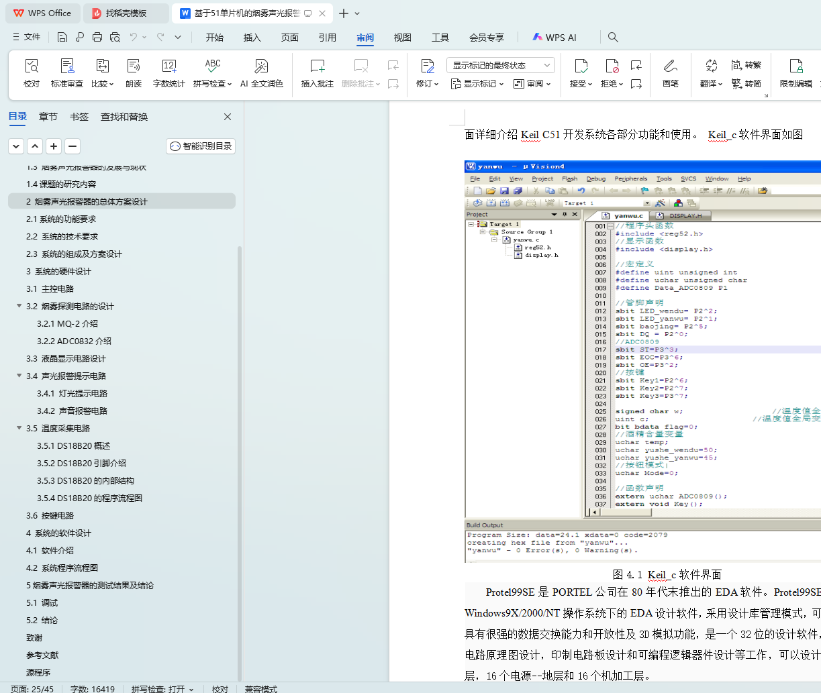
Task: Click the WPS AI button
Action: (554, 38)
